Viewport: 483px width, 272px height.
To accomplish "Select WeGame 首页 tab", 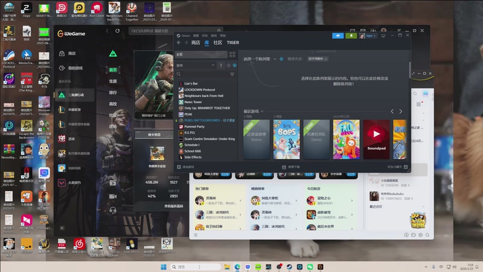I will point(113,70).
